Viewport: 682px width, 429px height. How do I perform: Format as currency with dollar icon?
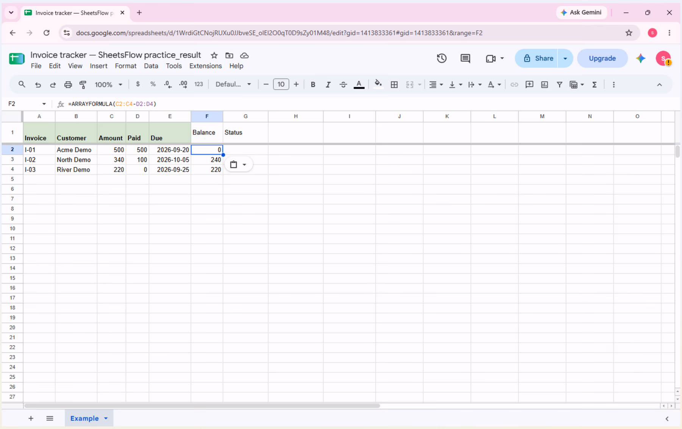click(138, 84)
